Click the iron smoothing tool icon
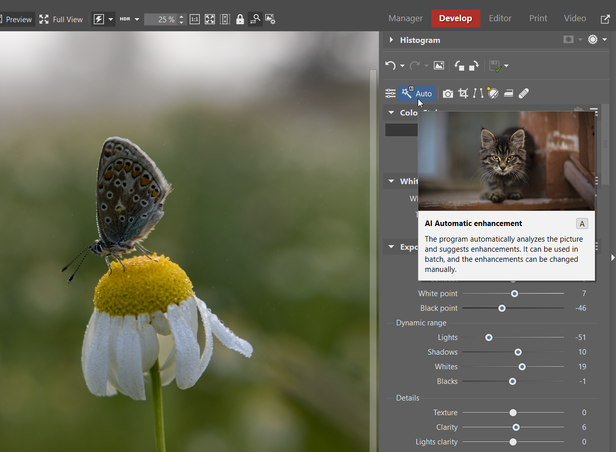The width and height of the screenshot is (616, 452). [x=508, y=93]
